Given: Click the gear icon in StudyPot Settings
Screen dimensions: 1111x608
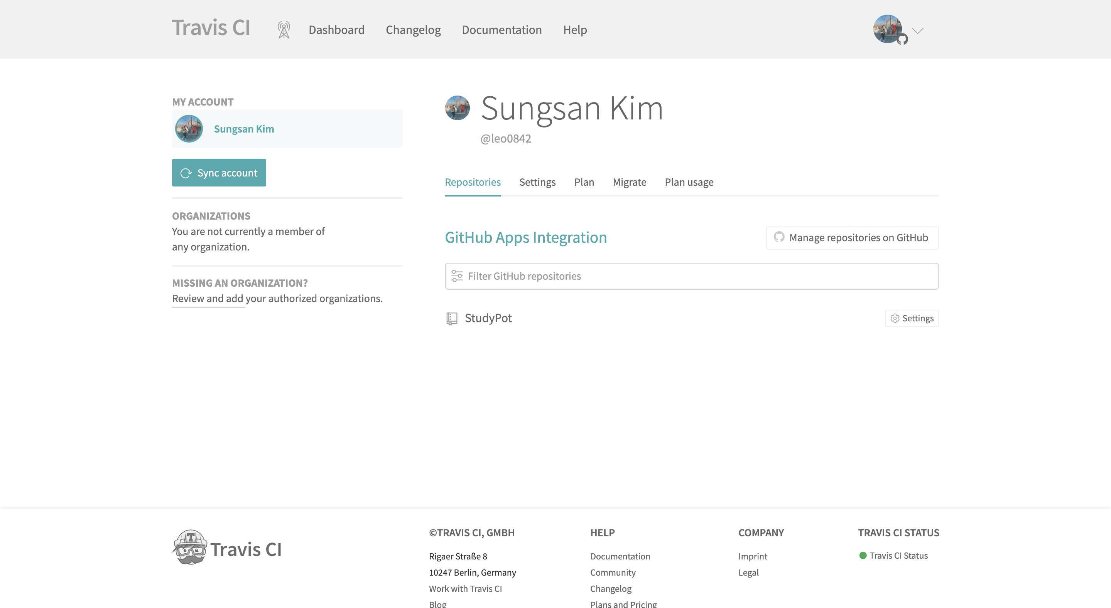Looking at the screenshot, I should coord(895,318).
